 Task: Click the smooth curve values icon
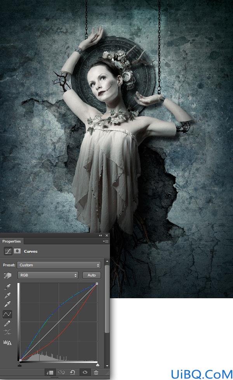(x=7, y=332)
